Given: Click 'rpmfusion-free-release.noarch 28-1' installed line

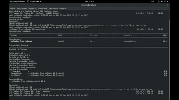Looking at the screenshot, I should pos(28,81).
